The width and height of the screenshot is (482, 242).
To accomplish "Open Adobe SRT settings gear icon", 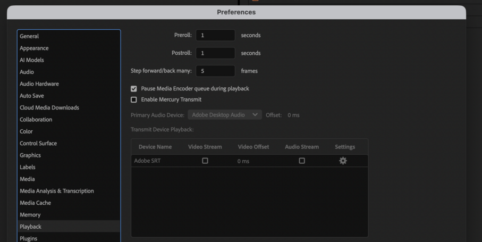I will point(343,161).
